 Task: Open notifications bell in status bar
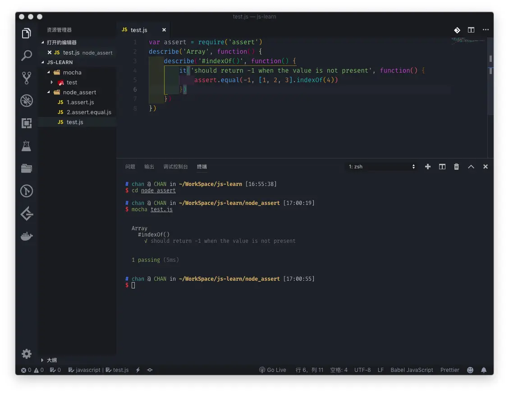pyautogui.click(x=484, y=370)
